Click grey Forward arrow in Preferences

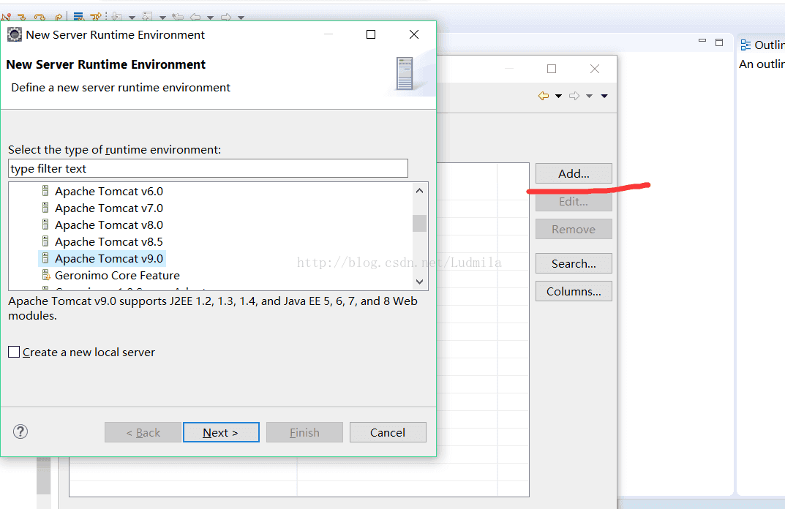[x=574, y=96]
